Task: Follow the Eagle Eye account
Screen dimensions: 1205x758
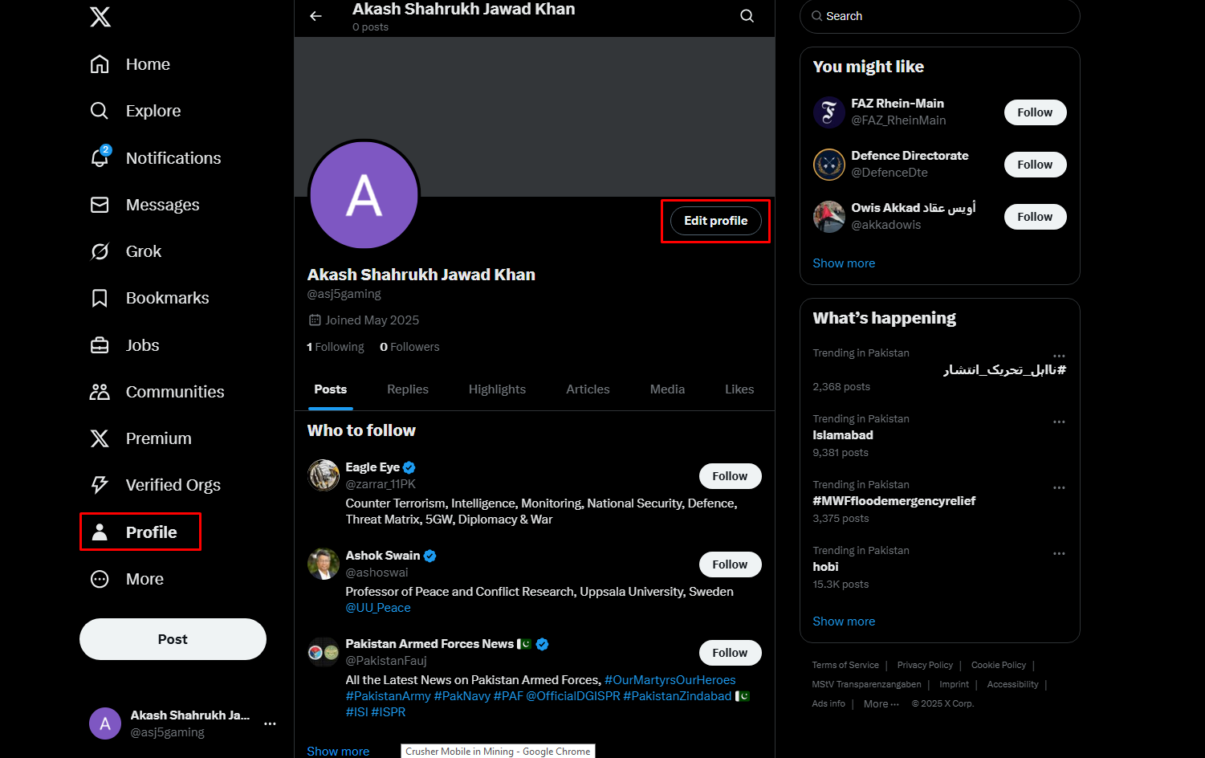Action: (x=730, y=475)
